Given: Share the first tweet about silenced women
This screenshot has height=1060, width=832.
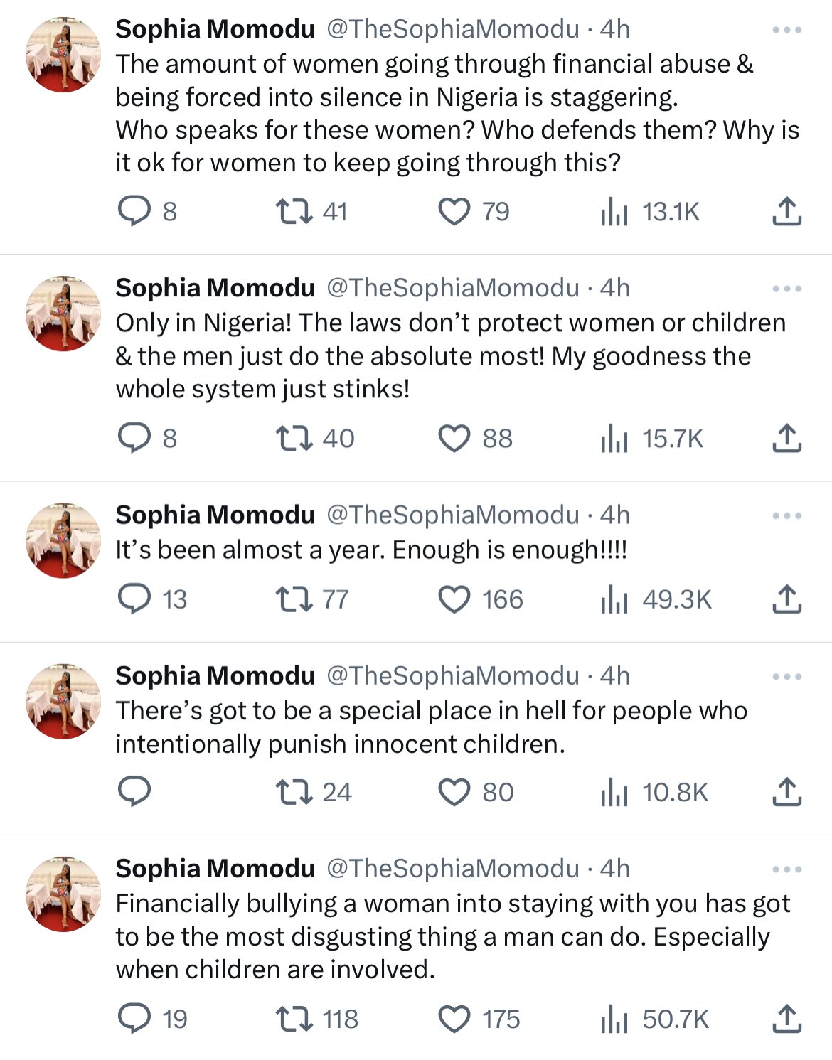Looking at the screenshot, I should [786, 212].
